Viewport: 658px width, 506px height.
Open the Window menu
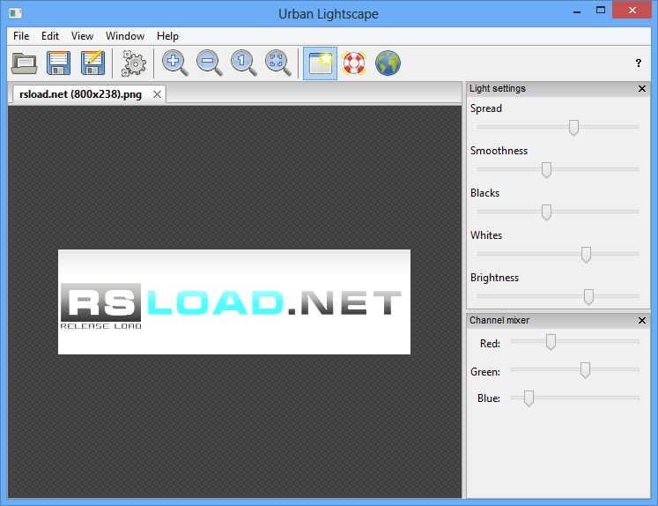tap(125, 36)
